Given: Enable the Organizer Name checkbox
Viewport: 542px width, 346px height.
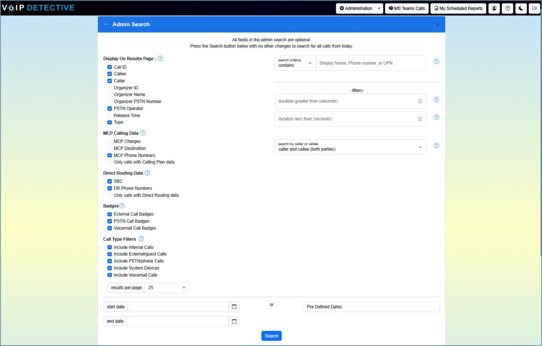Looking at the screenshot, I should 109,94.
